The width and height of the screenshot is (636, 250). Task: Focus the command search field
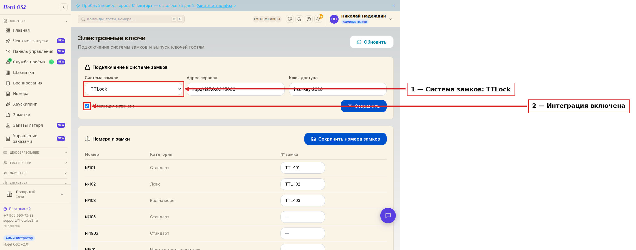point(131,19)
